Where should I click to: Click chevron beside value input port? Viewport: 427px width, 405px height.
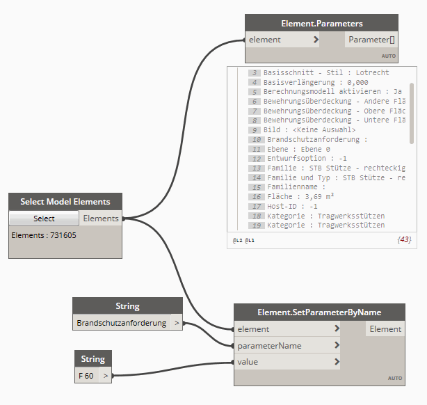337,362
